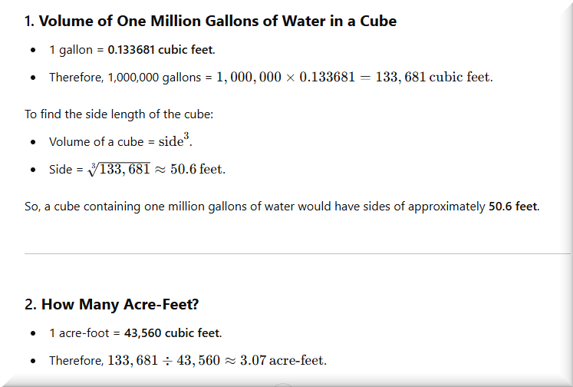Click the "How Many Acre-Feet?" heading
Viewport: 573px width, 387px height.
click(112, 304)
